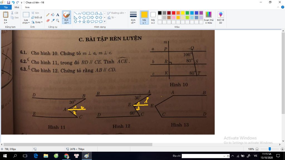The width and height of the screenshot is (285, 160).
Task: Click the zoom slider handle
Action: pyautogui.click(x=270, y=149)
